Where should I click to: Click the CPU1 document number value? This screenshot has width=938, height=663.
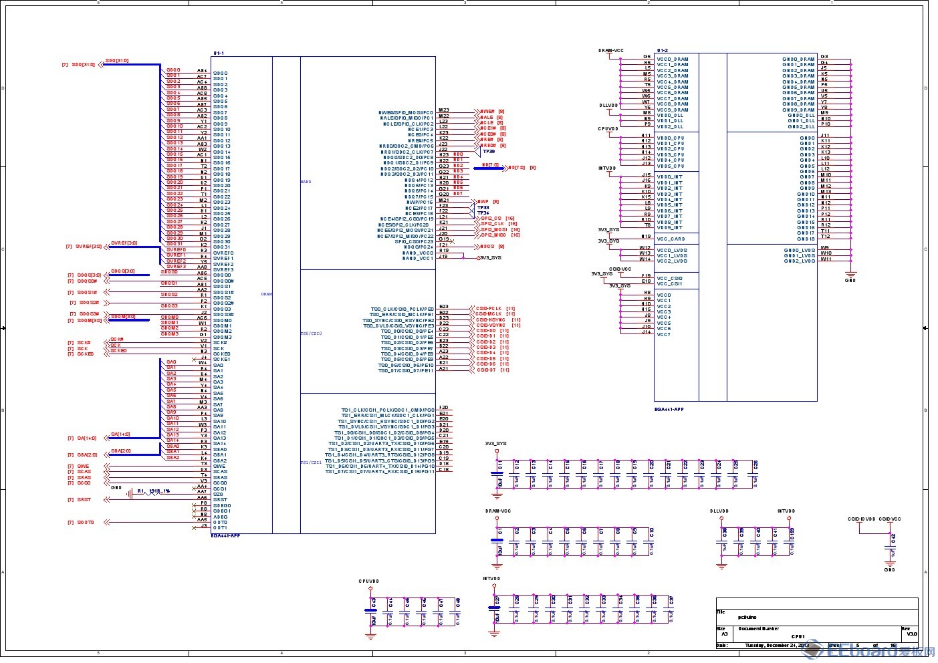coord(798,636)
